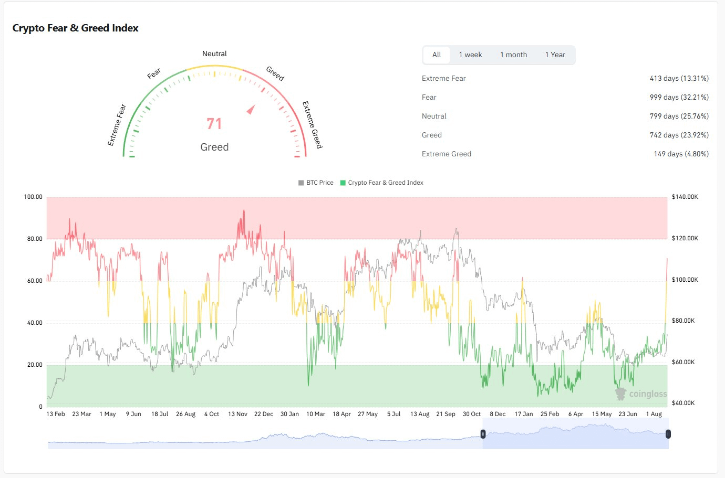Switch to the 1 month tab

(513, 55)
